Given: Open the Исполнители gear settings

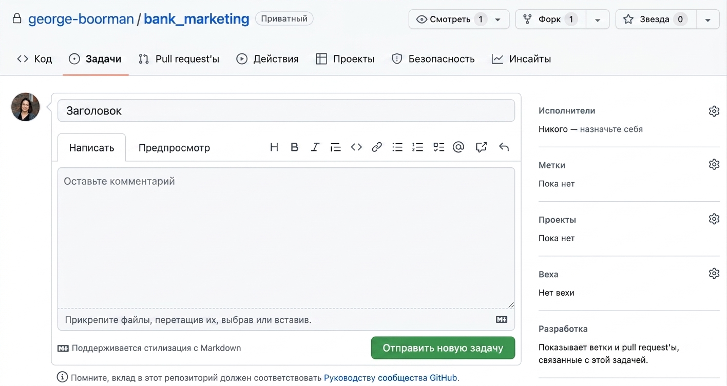Looking at the screenshot, I should coord(714,111).
